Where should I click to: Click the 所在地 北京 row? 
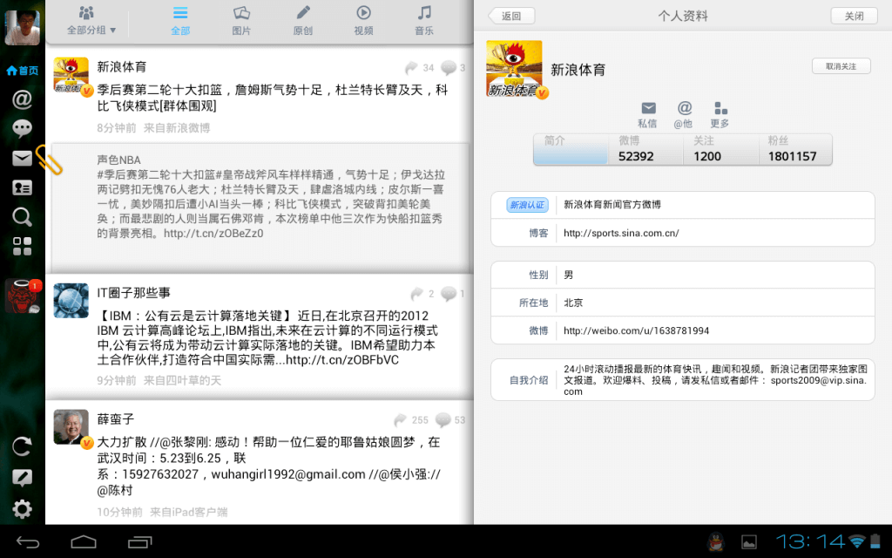(683, 303)
